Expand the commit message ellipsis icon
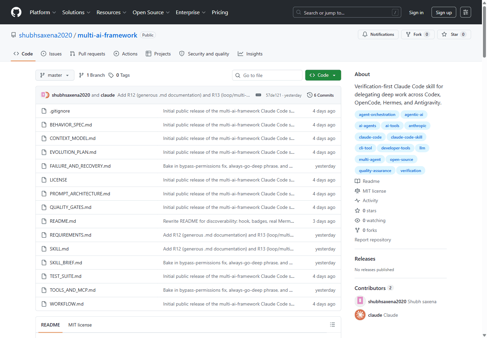The height and width of the screenshot is (338, 487). click(x=258, y=95)
